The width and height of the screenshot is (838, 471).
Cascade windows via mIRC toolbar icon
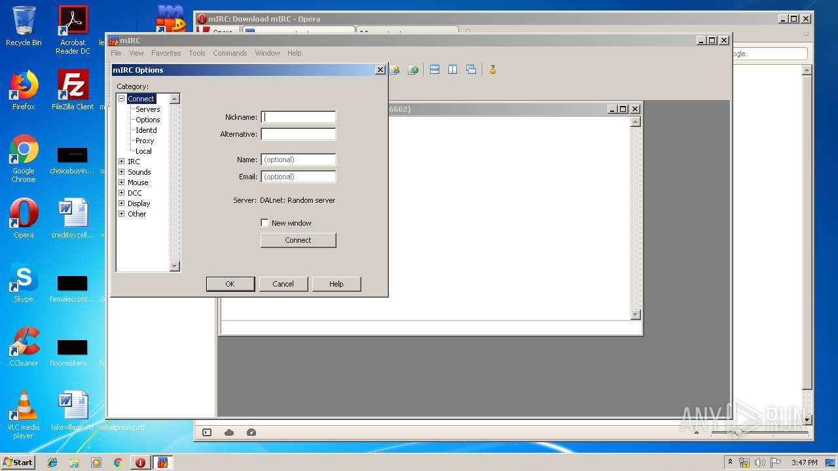[x=471, y=69]
